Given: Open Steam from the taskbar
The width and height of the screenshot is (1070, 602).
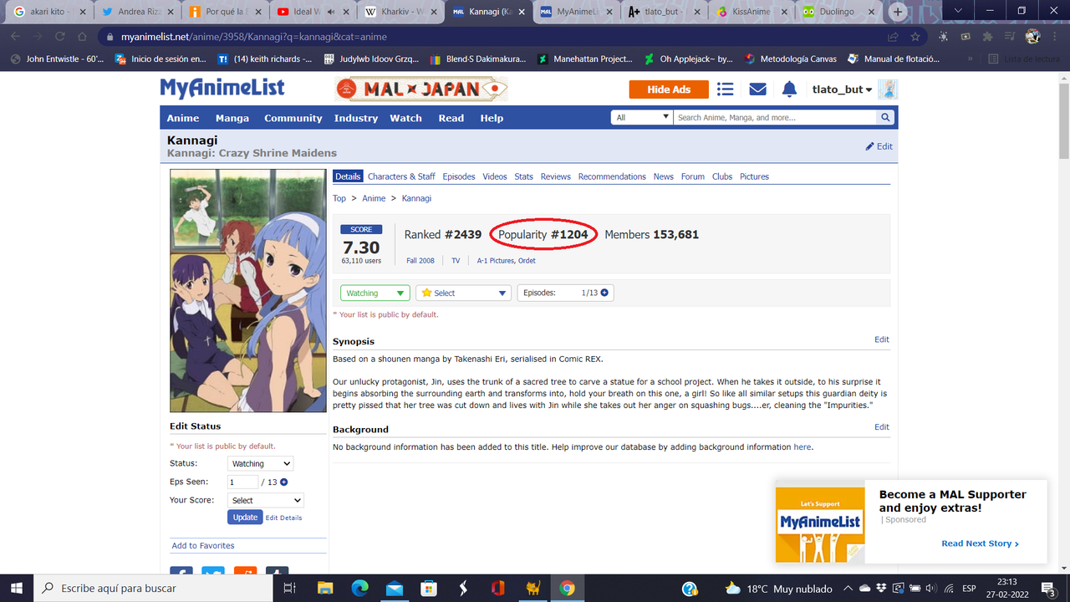Looking at the screenshot, I should (x=462, y=587).
